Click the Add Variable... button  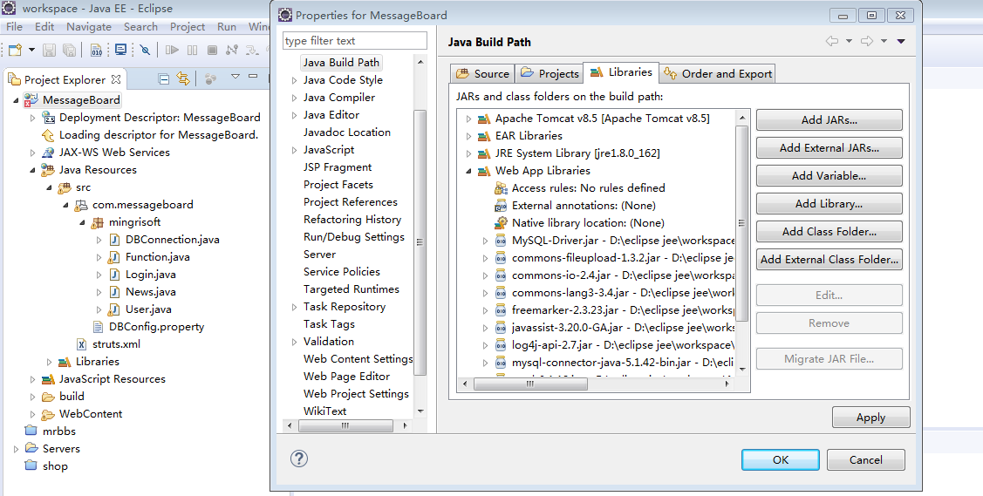(829, 176)
